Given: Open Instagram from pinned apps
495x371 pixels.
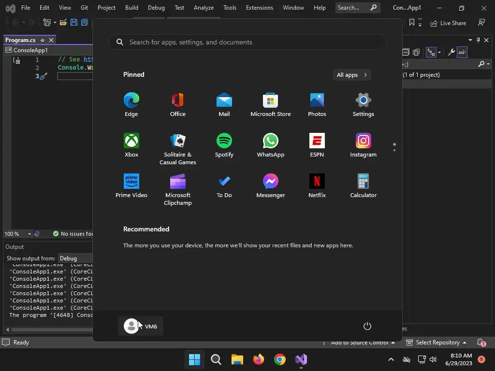Looking at the screenshot, I should point(364,145).
